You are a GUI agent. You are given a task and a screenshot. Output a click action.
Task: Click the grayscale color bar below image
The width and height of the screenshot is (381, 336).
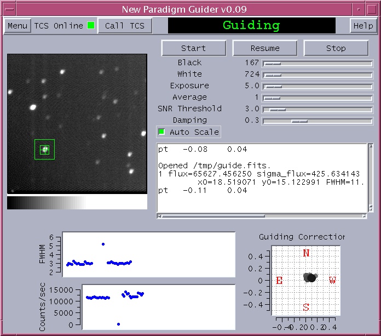pyautogui.click(x=77, y=203)
